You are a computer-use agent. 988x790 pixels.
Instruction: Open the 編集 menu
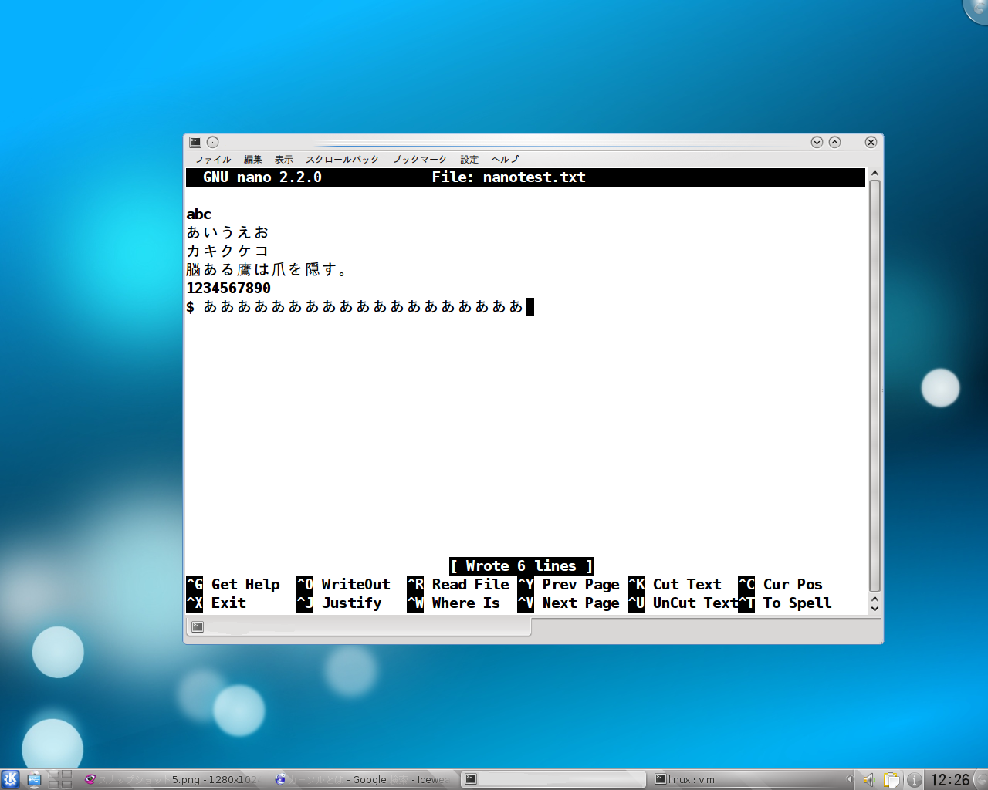coord(252,160)
